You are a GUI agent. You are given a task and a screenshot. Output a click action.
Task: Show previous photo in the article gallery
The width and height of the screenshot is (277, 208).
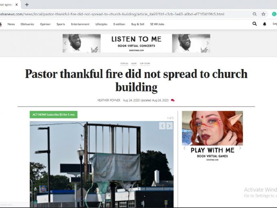coord(162,126)
